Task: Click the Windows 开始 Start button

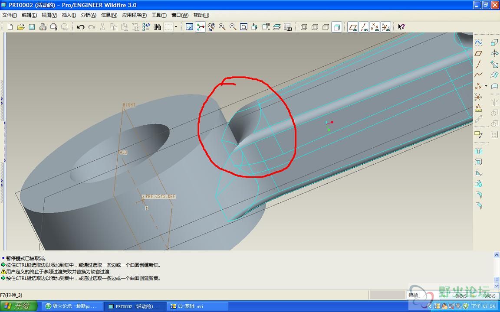Action: coord(19,306)
